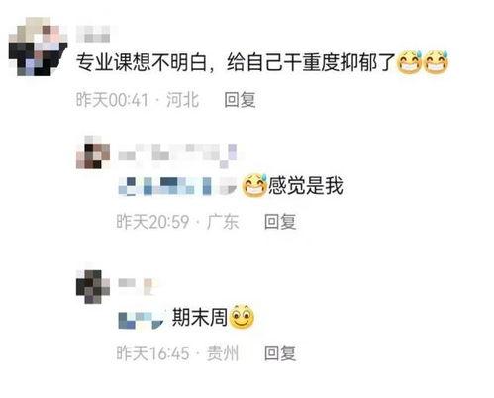Open the avatar of the 感觉是我 commenter
This screenshot has width=494, height=398.
(x=93, y=152)
